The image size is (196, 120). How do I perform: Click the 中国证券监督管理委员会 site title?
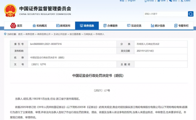45,8
